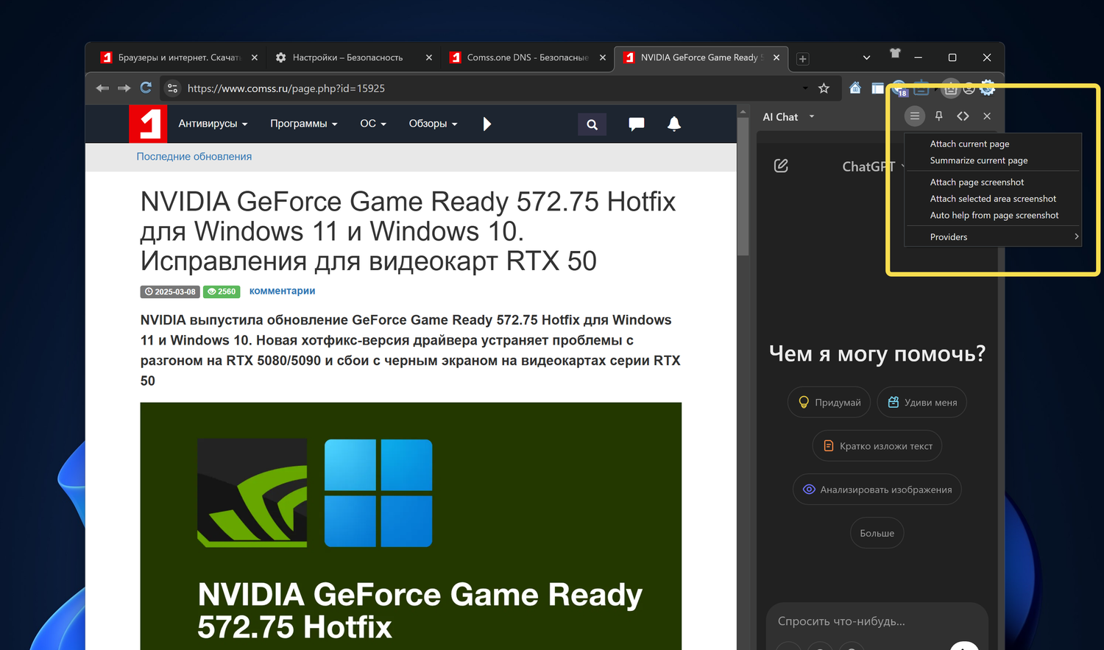Screen dimensions: 1104x650
Task: Click the site info toggle icon in address bar
Action: tap(172, 88)
